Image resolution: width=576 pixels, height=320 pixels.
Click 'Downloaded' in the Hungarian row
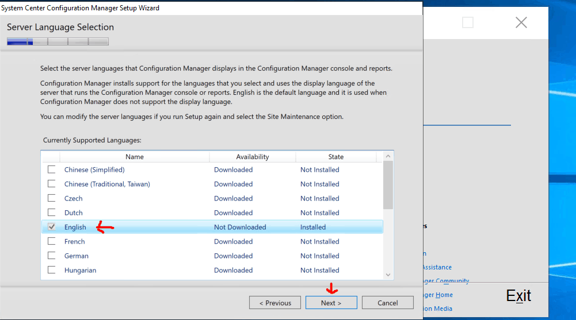(x=233, y=270)
